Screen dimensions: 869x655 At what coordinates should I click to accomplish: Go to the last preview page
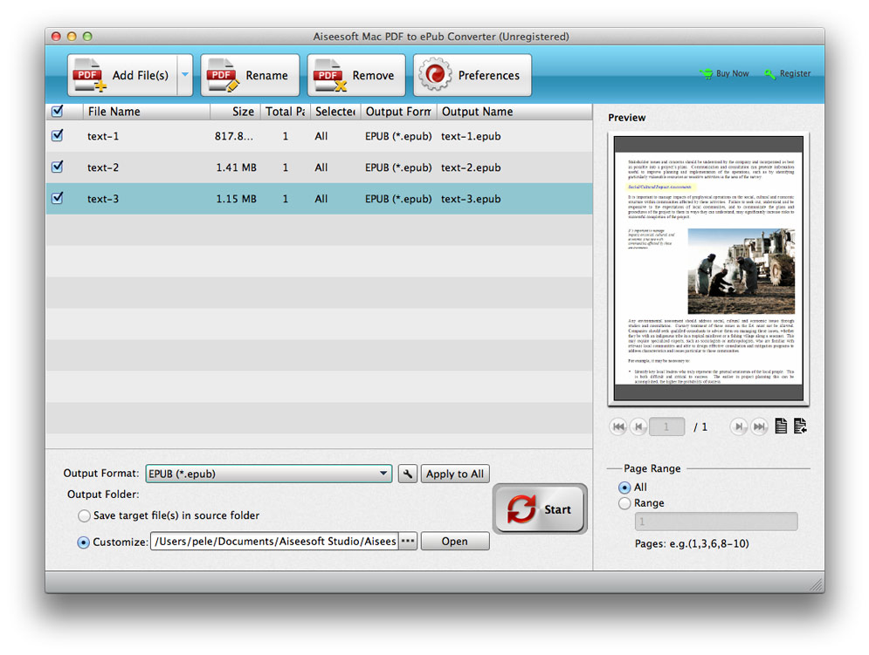(759, 426)
